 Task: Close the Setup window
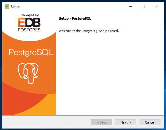pyautogui.click(x=157, y=6)
